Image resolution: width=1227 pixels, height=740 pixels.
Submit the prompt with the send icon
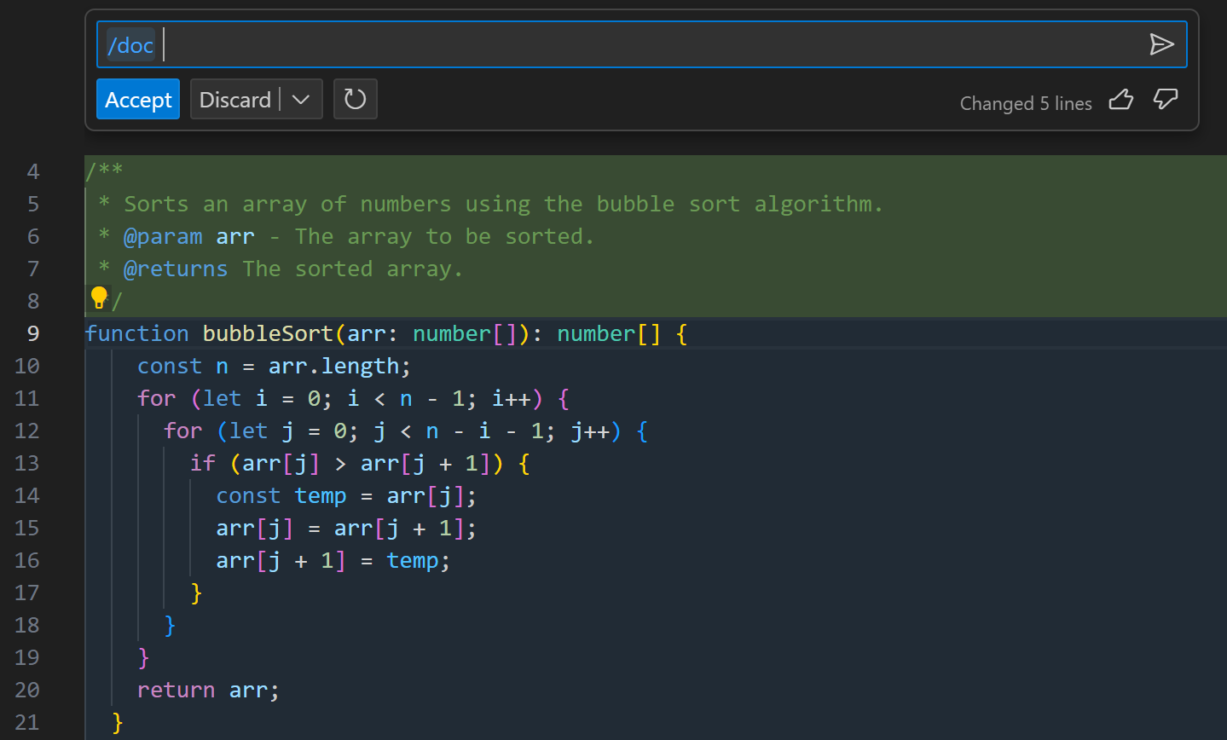pyautogui.click(x=1162, y=43)
